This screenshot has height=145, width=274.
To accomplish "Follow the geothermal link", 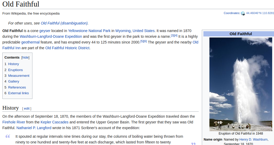I will point(30,42).
